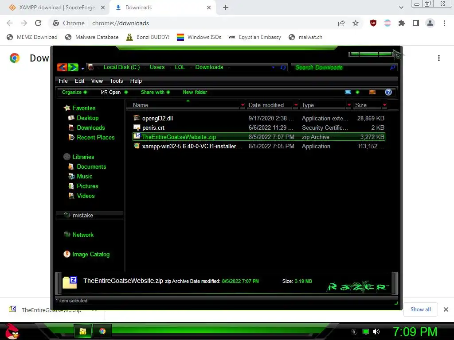
Task: Sort by the Size column header
Action: tap(367, 105)
